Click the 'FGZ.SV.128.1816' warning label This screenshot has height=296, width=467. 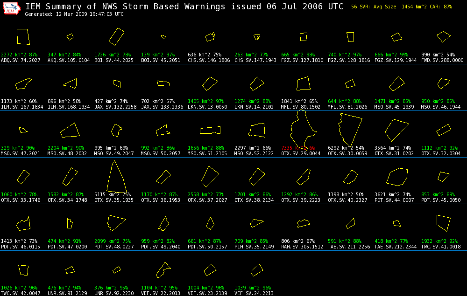click(349, 60)
